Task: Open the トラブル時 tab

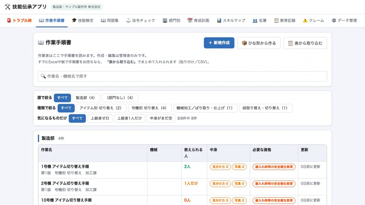Action: tap(19, 20)
